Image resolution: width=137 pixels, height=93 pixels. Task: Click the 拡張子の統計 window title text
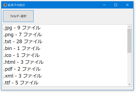(16, 5)
